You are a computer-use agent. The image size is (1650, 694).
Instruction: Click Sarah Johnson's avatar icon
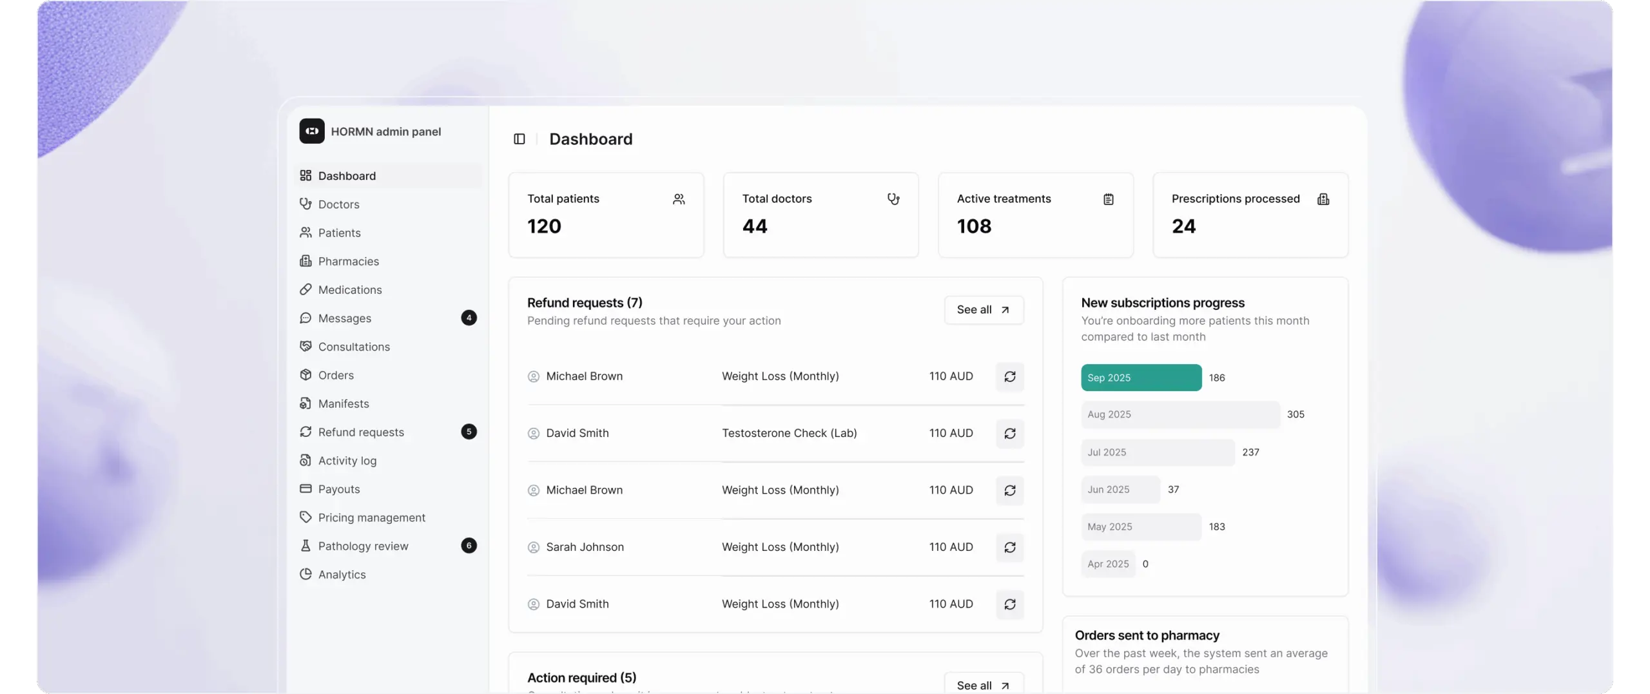(533, 548)
